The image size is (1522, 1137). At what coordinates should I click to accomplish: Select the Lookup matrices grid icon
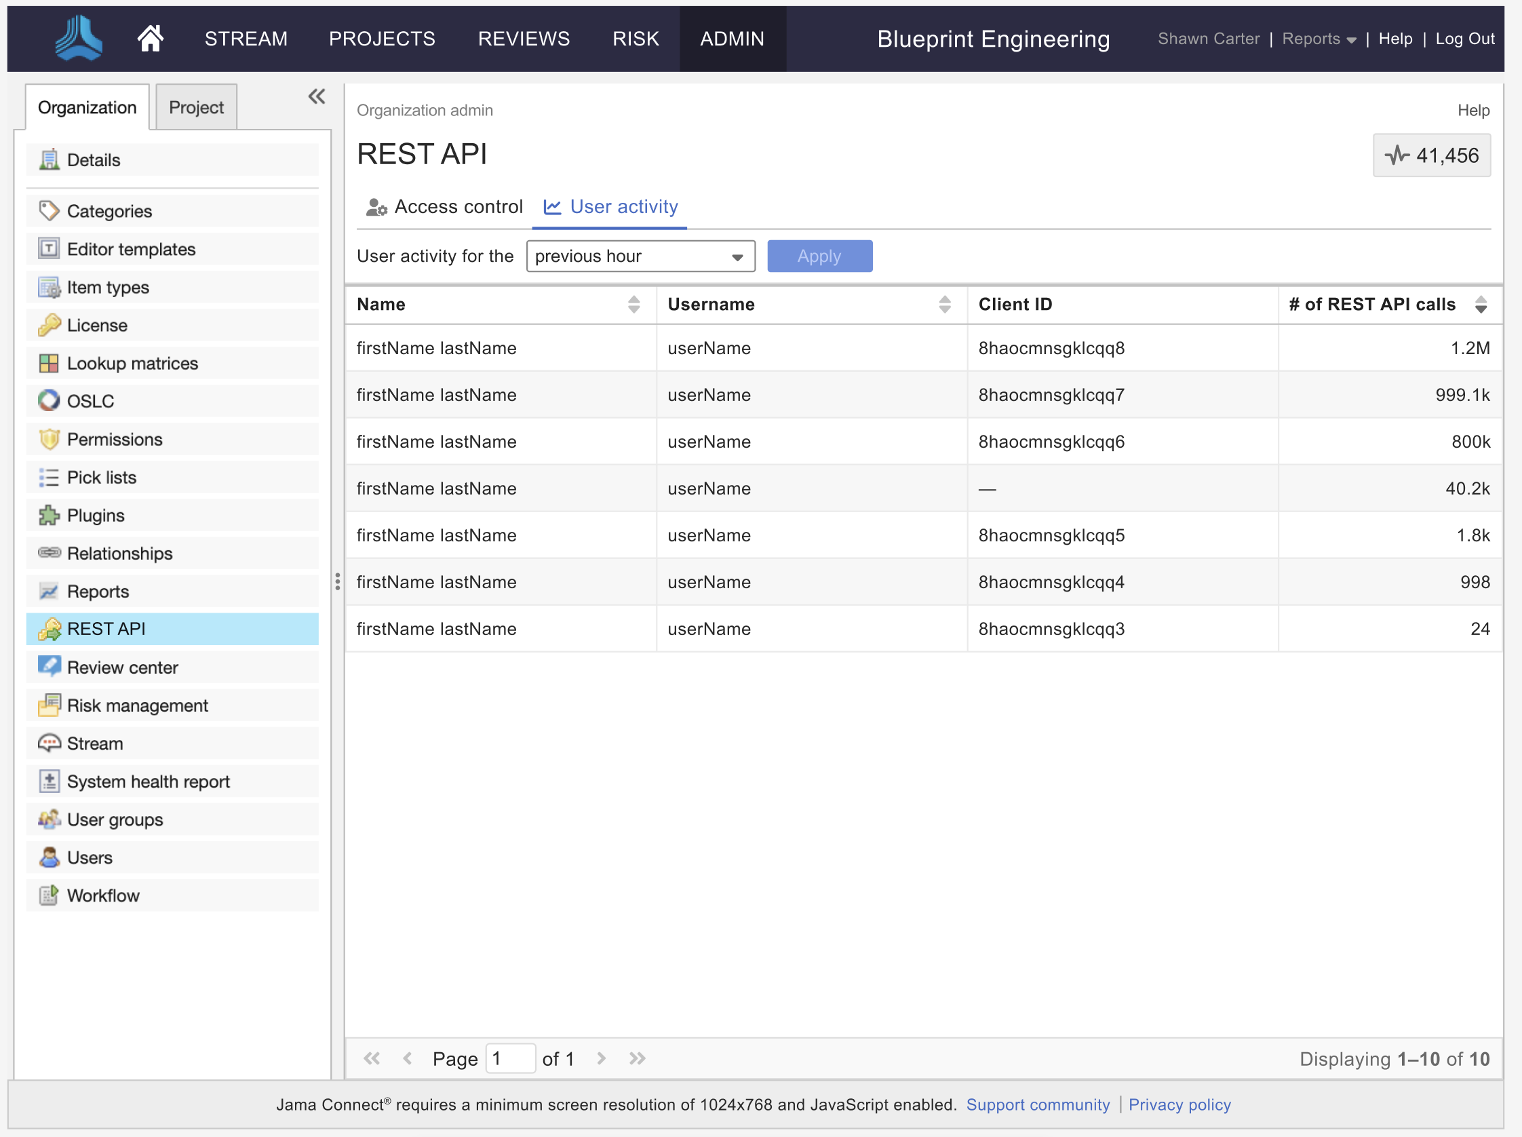[49, 363]
